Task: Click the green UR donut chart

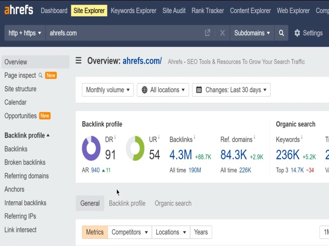Action: coord(135,148)
